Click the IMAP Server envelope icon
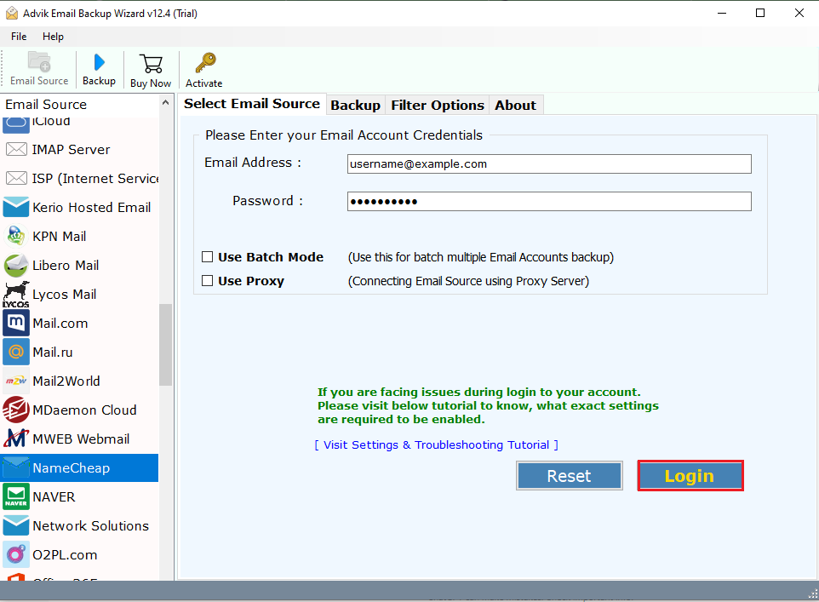This screenshot has height=602, width=819. (16, 150)
